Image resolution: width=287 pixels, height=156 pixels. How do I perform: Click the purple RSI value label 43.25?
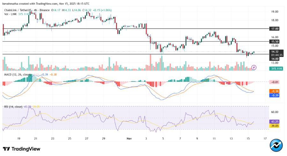pyautogui.click(x=275, y=122)
